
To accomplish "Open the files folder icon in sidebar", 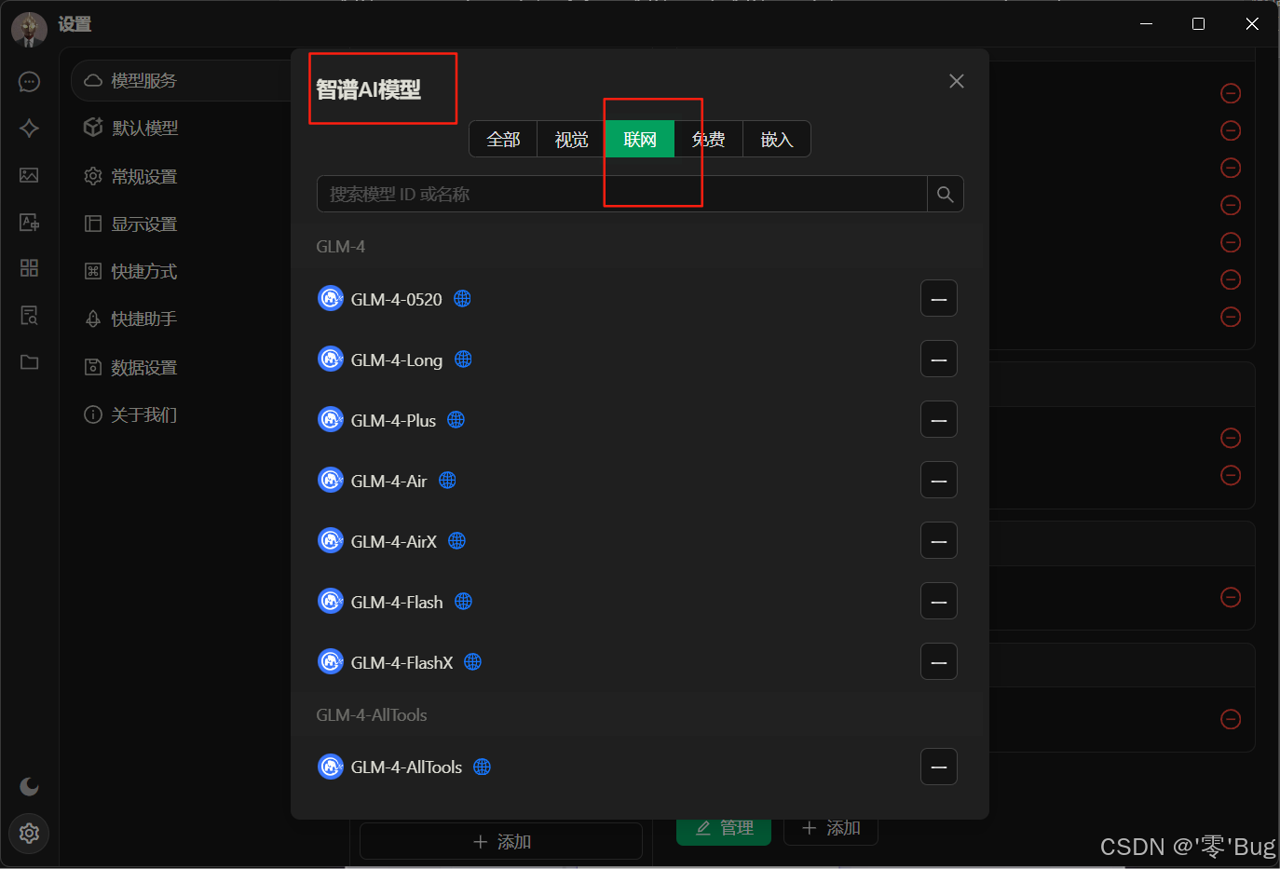I will (29, 361).
